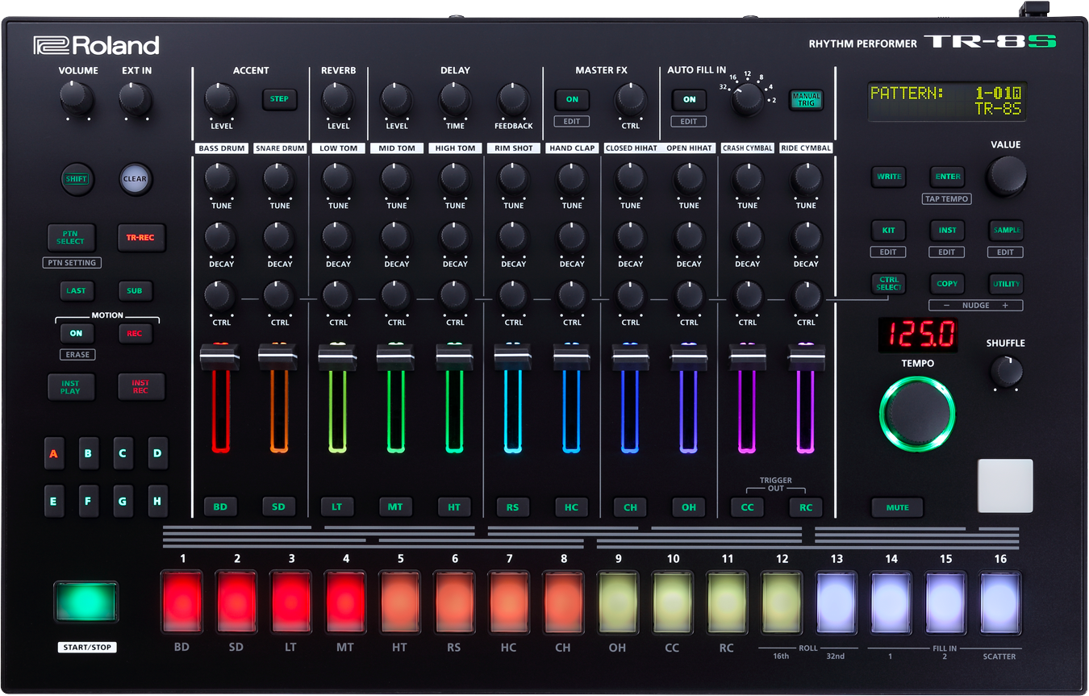Screen dimensions: 1089x696
Task: Click the Bass Drum level fader
Action: (221, 356)
